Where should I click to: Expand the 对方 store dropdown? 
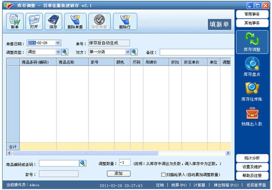[x=128, y=52]
